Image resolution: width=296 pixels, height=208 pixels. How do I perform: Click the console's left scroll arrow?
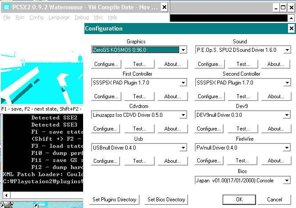(x=7, y=195)
